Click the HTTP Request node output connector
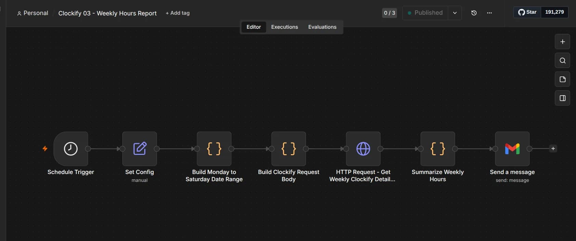The width and height of the screenshot is (576, 241). coord(380,149)
